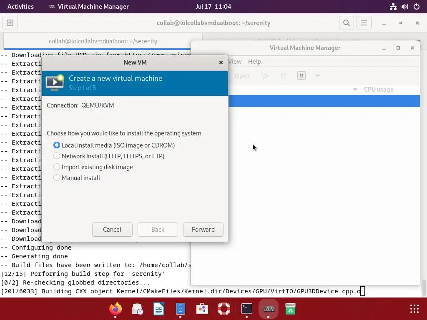Viewport: 427px width, 320px height.
Task: Click the terminal window scrollbar
Action: click(424, 287)
